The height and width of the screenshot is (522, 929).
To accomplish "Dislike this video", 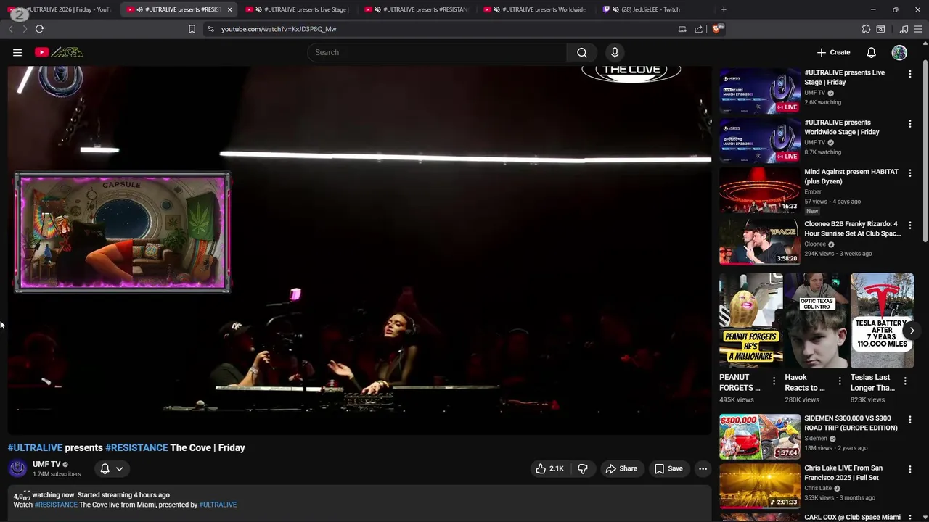I will click(x=582, y=468).
